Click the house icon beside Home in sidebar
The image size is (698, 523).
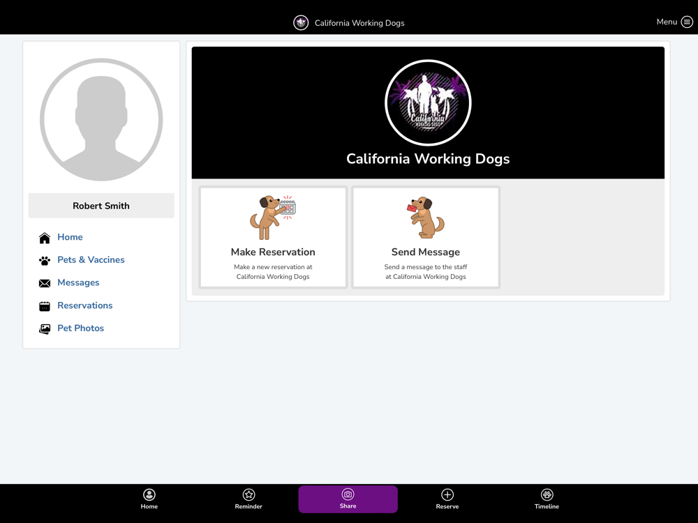pyautogui.click(x=45, y=238)
